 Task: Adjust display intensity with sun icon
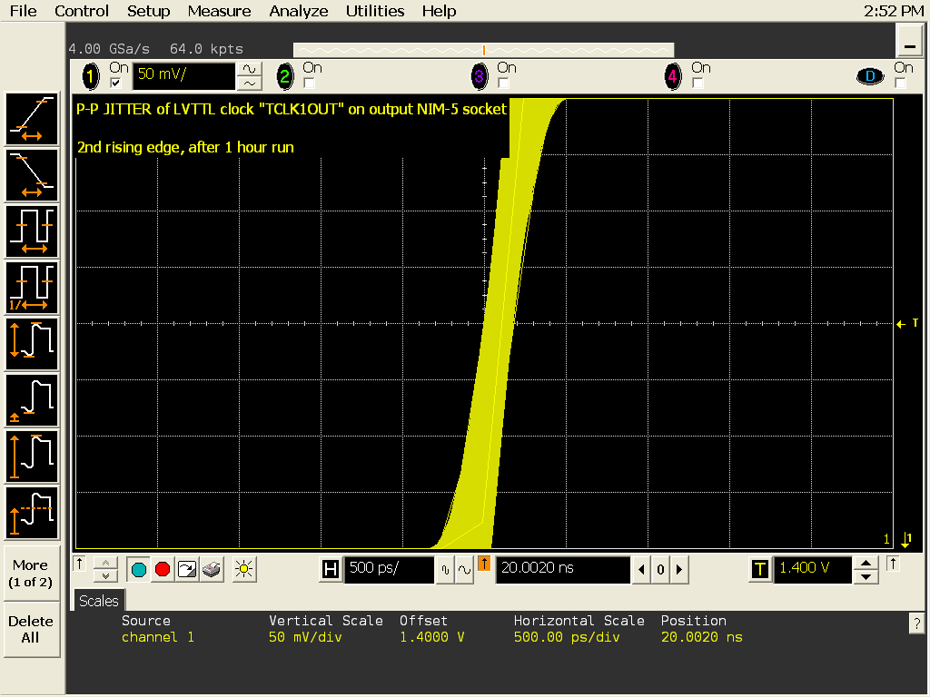pyautogui.click(x=243, y=570)
